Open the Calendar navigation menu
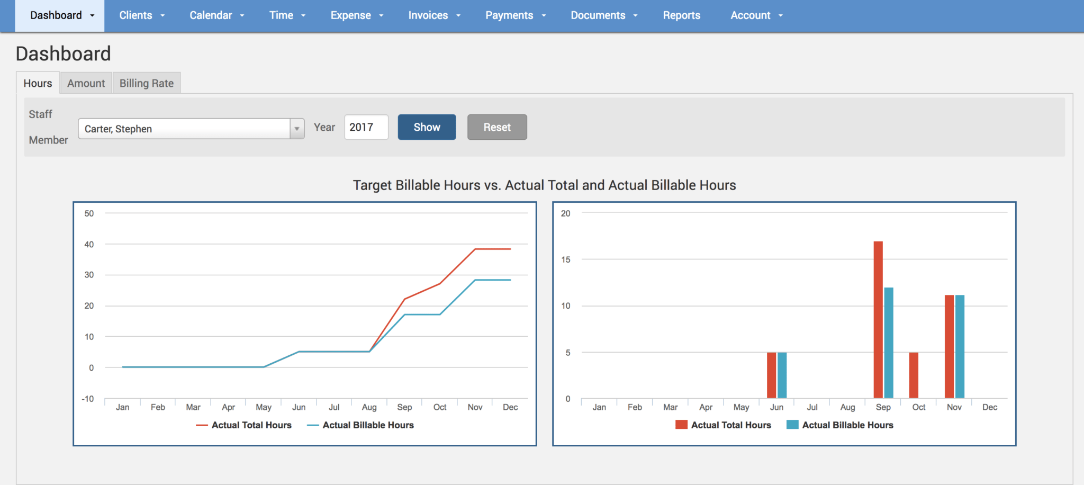 click(x=216, y=15)
